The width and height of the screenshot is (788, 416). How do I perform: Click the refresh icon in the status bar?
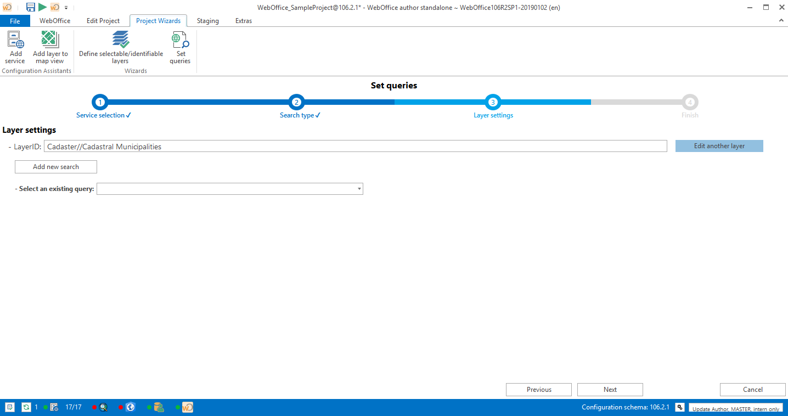coord(26,407)
